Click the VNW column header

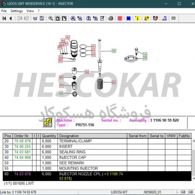click(x=171, y=136)
